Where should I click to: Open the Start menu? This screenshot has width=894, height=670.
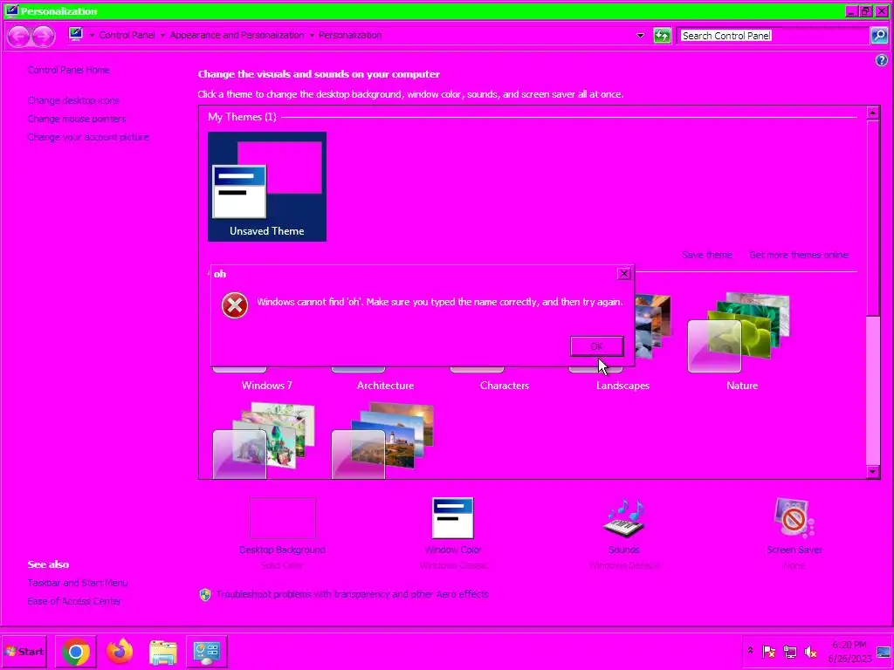coord(24,651)
